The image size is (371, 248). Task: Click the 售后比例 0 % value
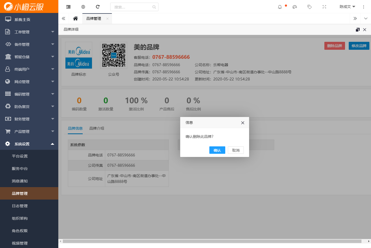[193, 101]
